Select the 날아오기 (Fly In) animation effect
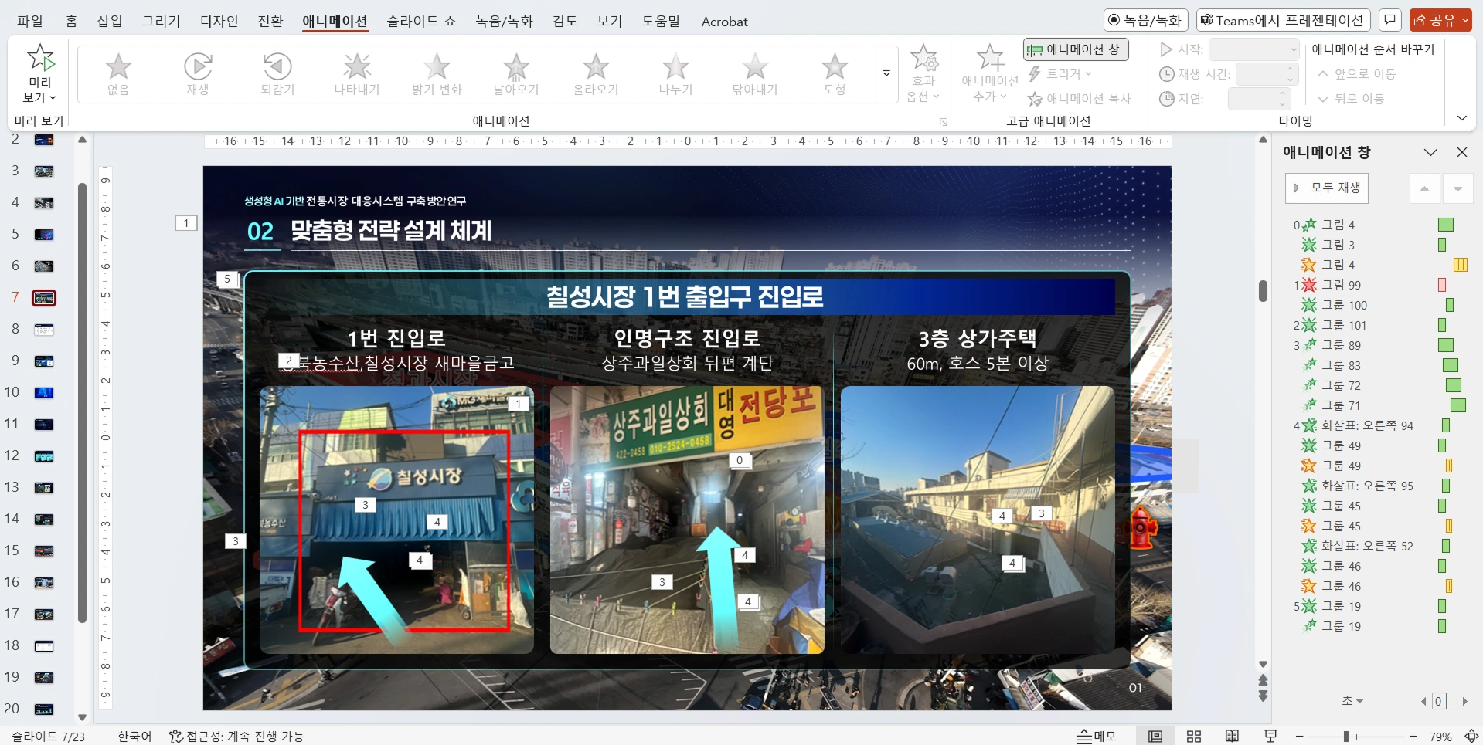1483x745 pixels. click(x=515, y=74)
